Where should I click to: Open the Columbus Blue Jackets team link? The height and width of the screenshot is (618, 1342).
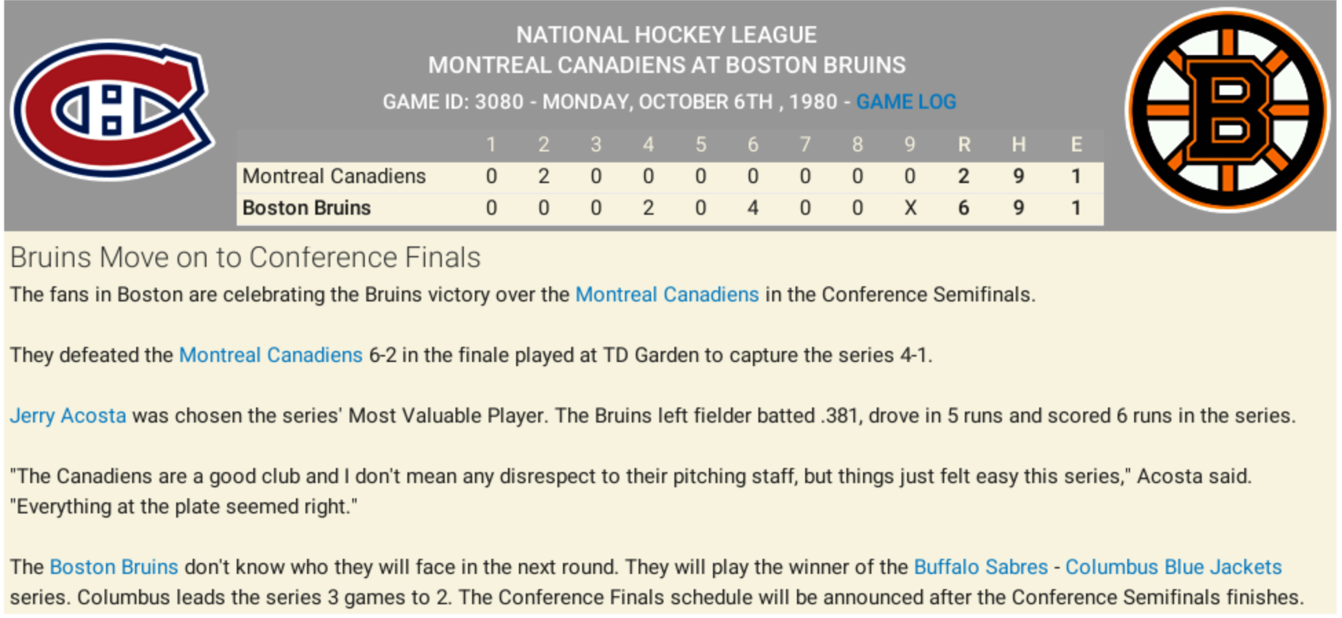[x=1173, y=567]
